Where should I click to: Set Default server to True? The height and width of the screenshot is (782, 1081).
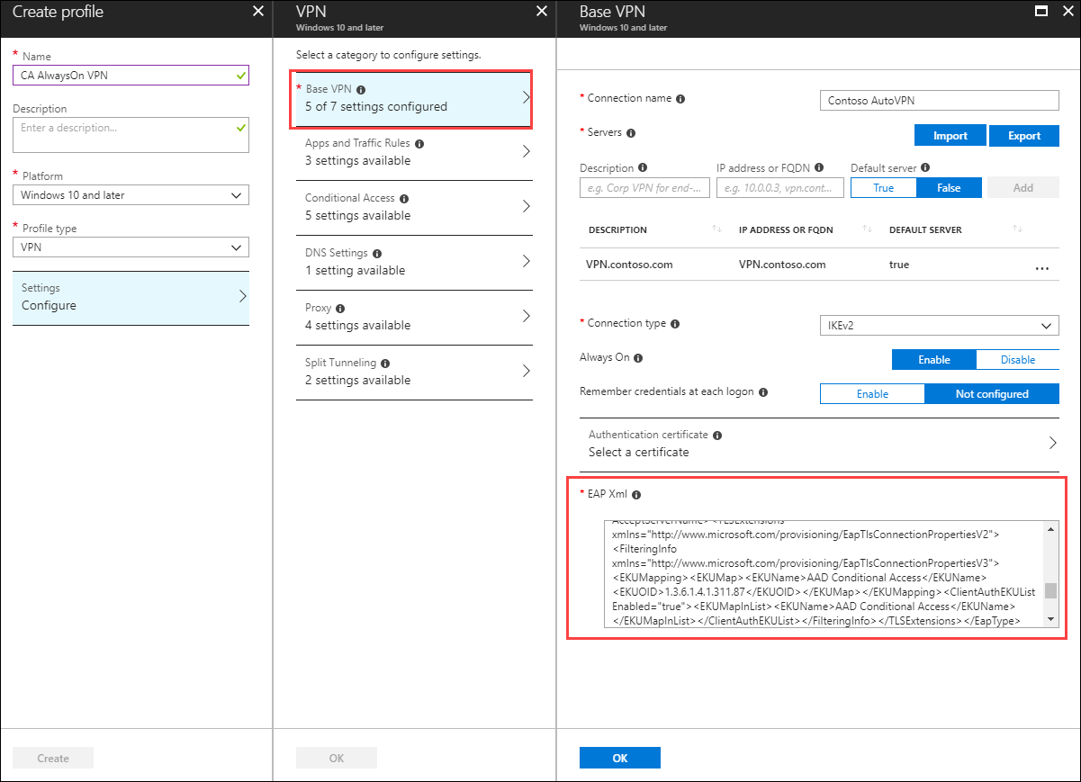click(883, 187)
